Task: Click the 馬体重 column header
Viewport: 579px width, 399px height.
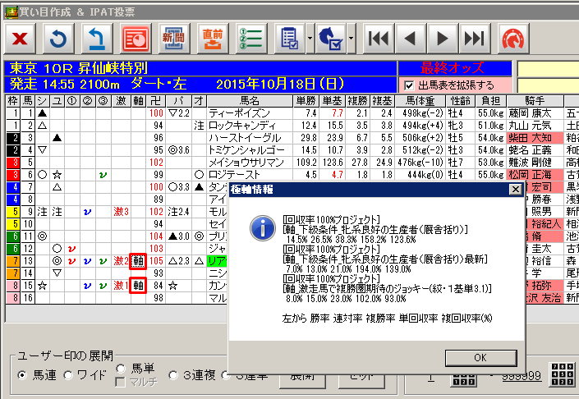Action: [420, 100]
